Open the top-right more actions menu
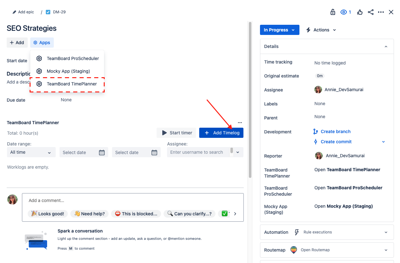400x263 pixels. (381, 12)
